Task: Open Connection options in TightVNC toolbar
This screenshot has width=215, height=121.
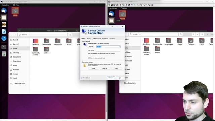Action: [114, 5]
